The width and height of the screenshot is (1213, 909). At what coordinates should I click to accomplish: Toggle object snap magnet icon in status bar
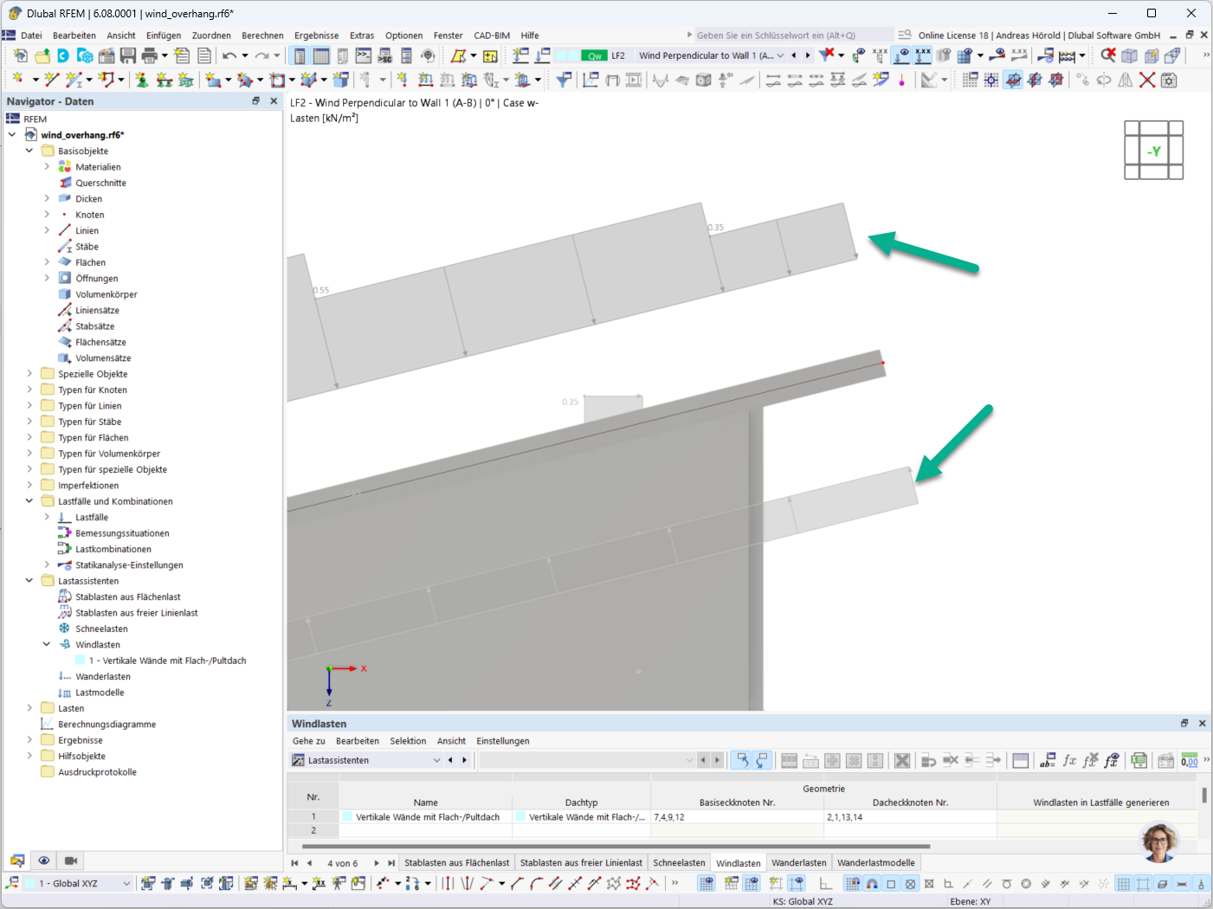[872, 884]
